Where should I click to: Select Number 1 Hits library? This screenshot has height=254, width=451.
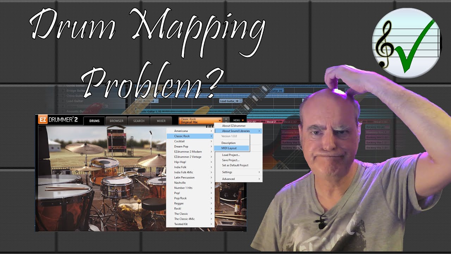pos(190,188)
